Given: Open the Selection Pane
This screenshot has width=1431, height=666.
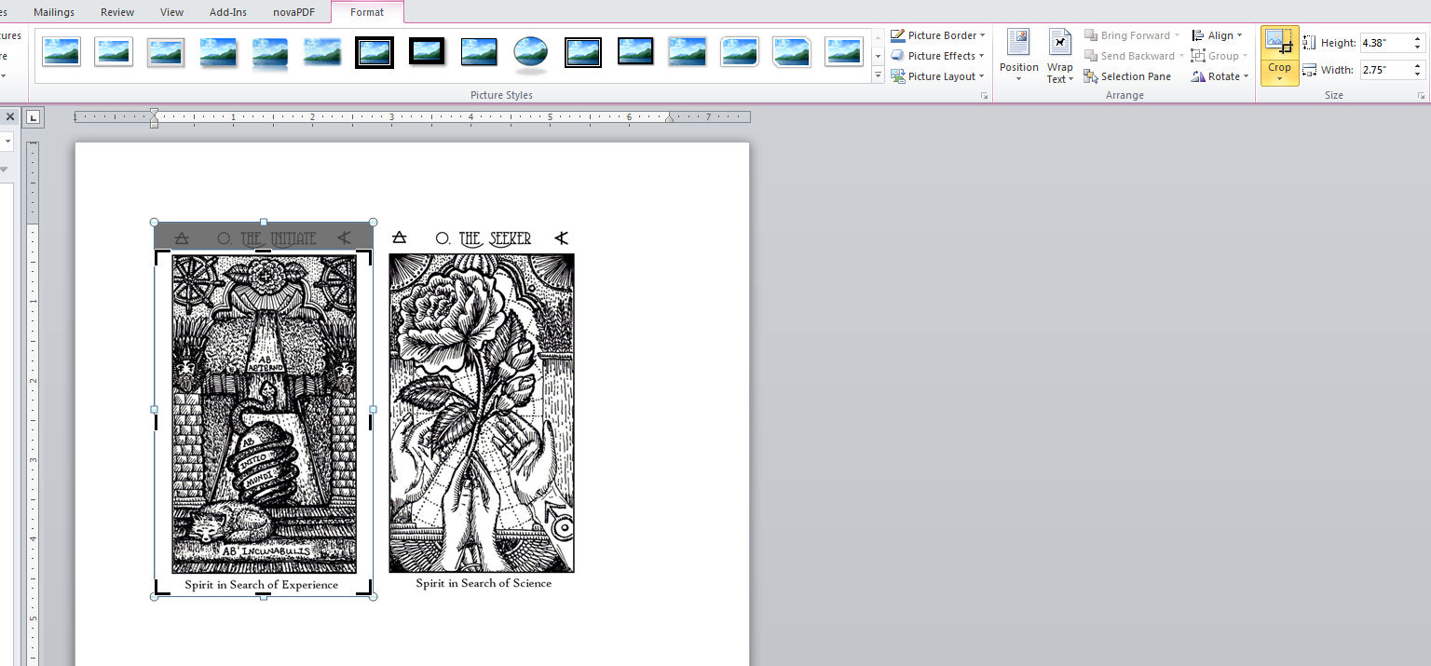Looking at the screenshot, I should (1127, 76).
